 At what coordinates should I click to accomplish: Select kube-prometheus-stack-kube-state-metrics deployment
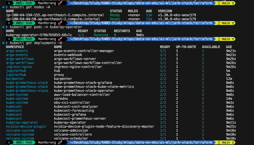(94, 87)
